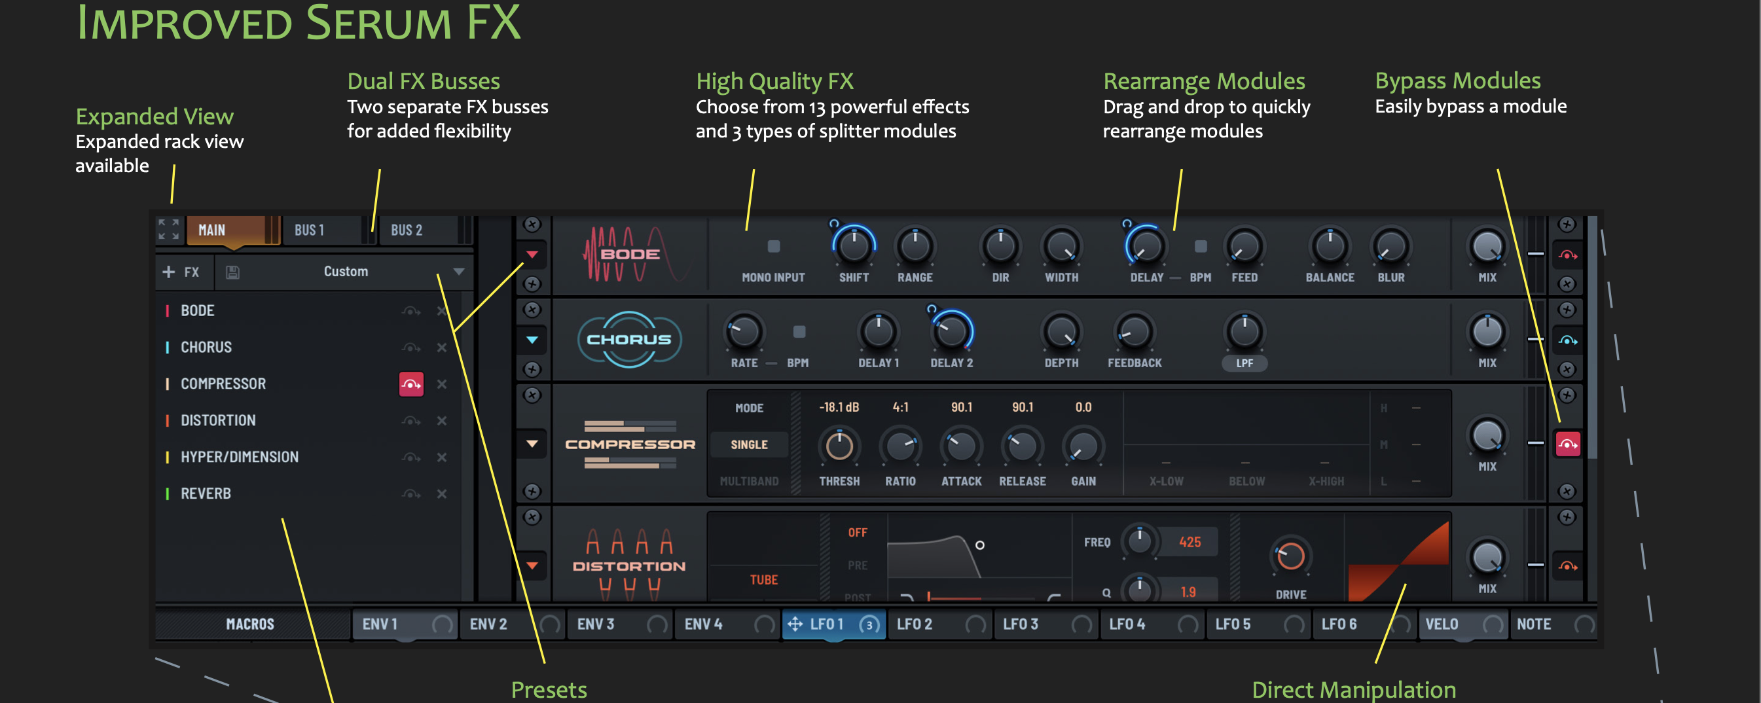Open the Compressor module preset arrow
Image resolution: width=1761 pixels, height=703 pixels.
point(532,444)
